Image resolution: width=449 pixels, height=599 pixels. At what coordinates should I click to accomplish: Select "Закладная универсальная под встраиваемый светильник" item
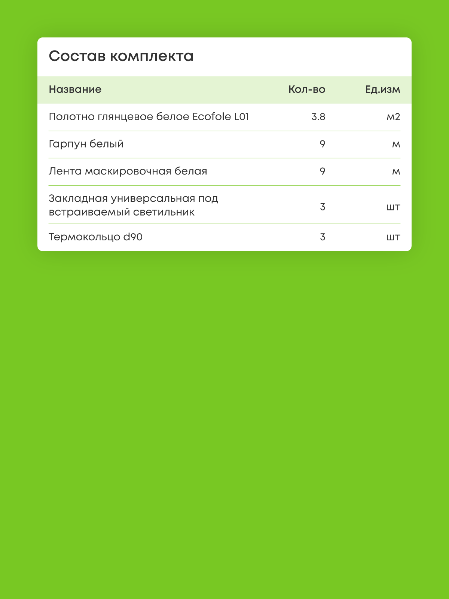tap(133, 205)
